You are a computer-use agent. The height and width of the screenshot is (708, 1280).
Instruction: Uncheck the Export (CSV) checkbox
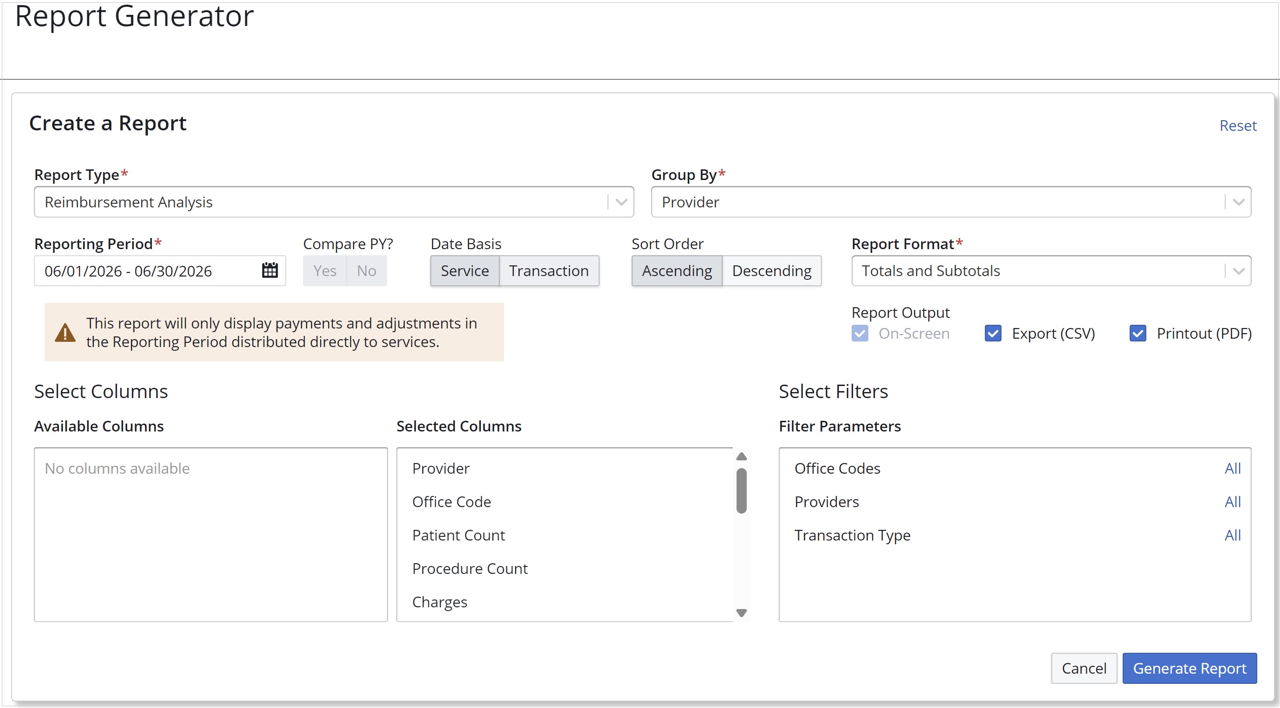993,334
